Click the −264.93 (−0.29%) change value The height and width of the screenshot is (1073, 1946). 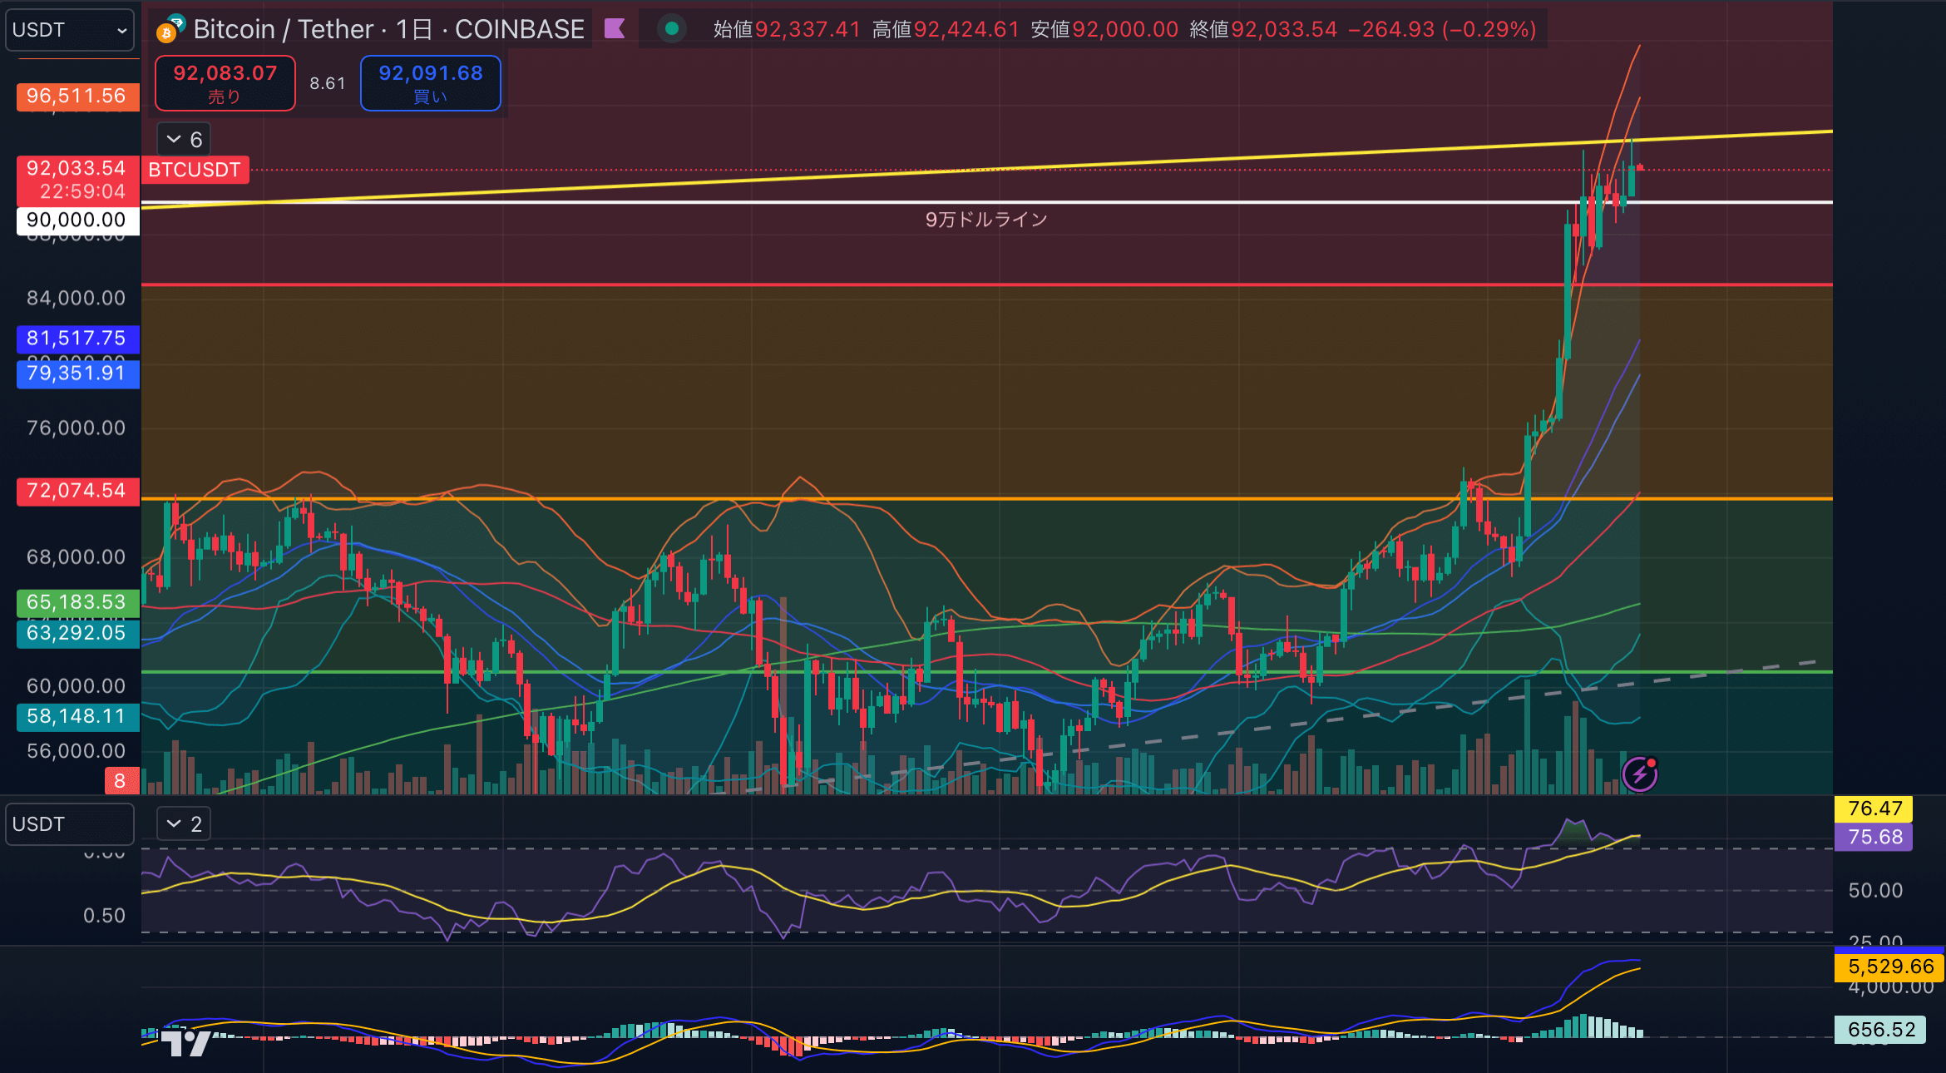click(1442, 29)
